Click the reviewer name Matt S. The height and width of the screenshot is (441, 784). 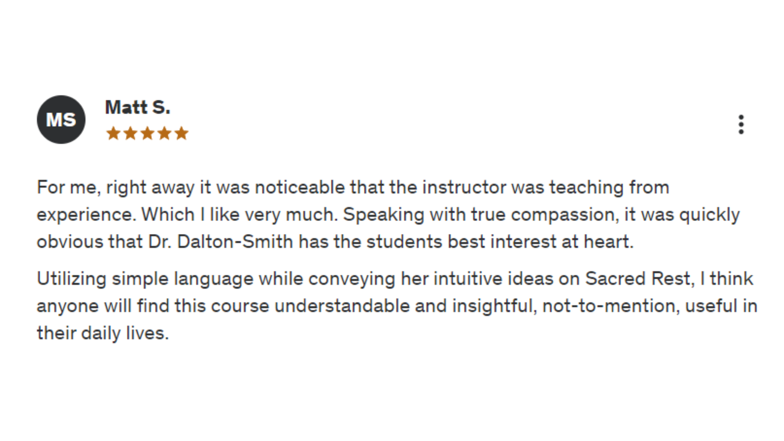pyautogui.click(x=138, y=107)
